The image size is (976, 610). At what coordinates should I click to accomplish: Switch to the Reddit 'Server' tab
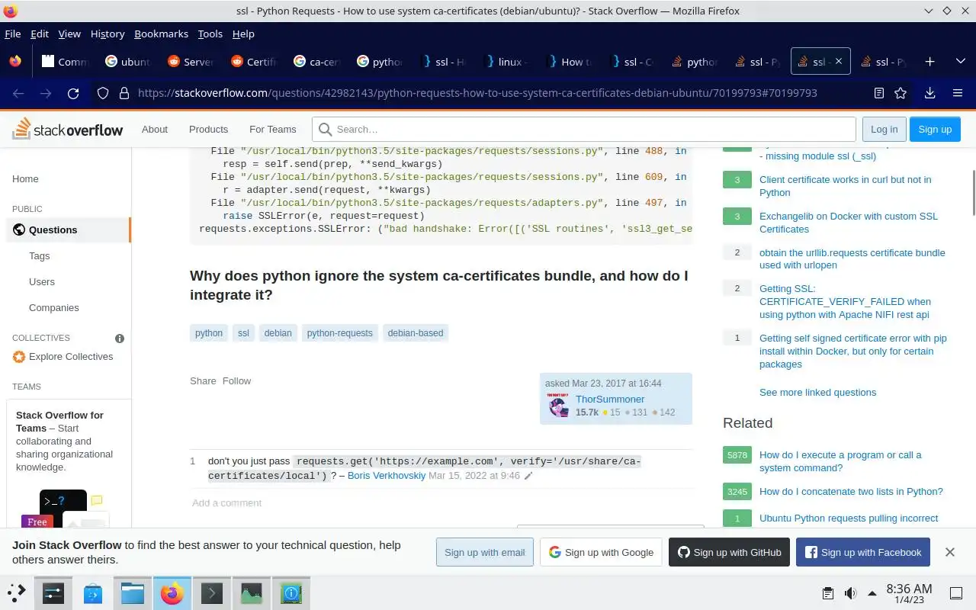(191, 62)
